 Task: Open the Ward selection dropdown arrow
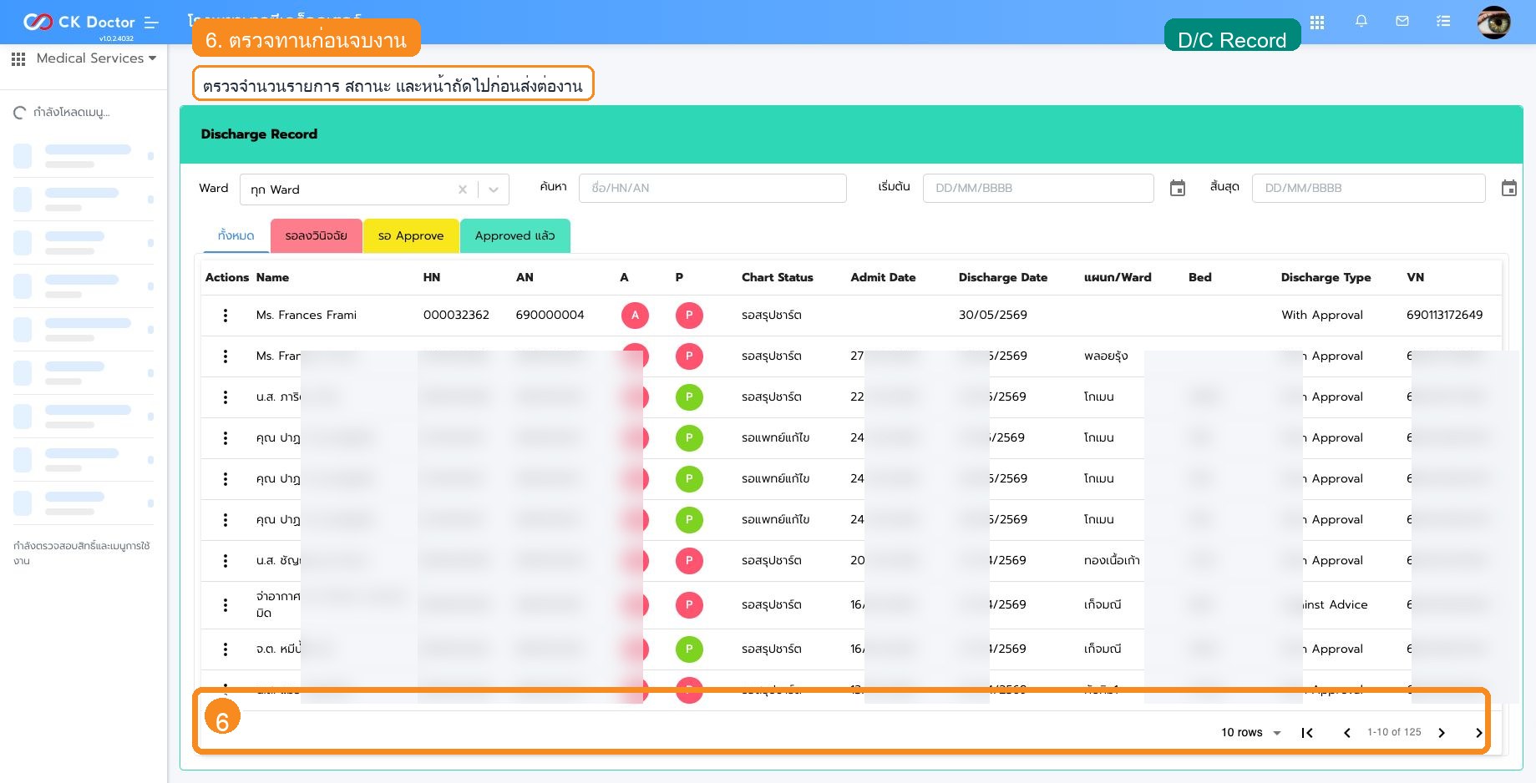pos(494,189)
